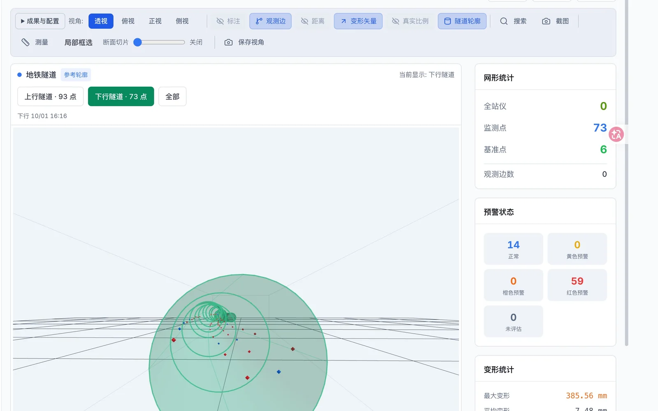Click the 0 橙色预警 status card

click(x=513, y=285)
